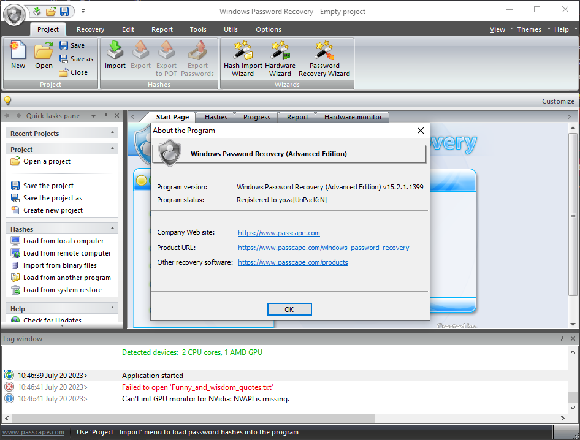This screenshot has height=440, width=580.
Task: Close the About the Program dialog
Action: click(420, 131)
